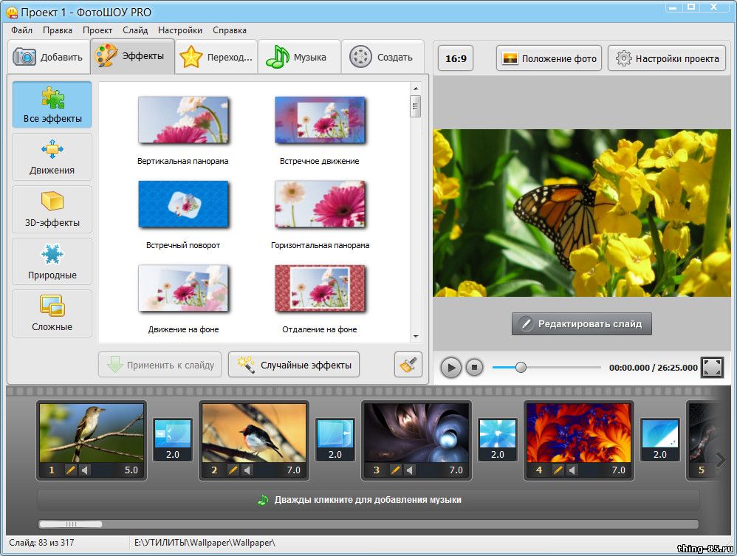737x556 pixels.
Task: Open the Правка menu
Action: (58, 30)
